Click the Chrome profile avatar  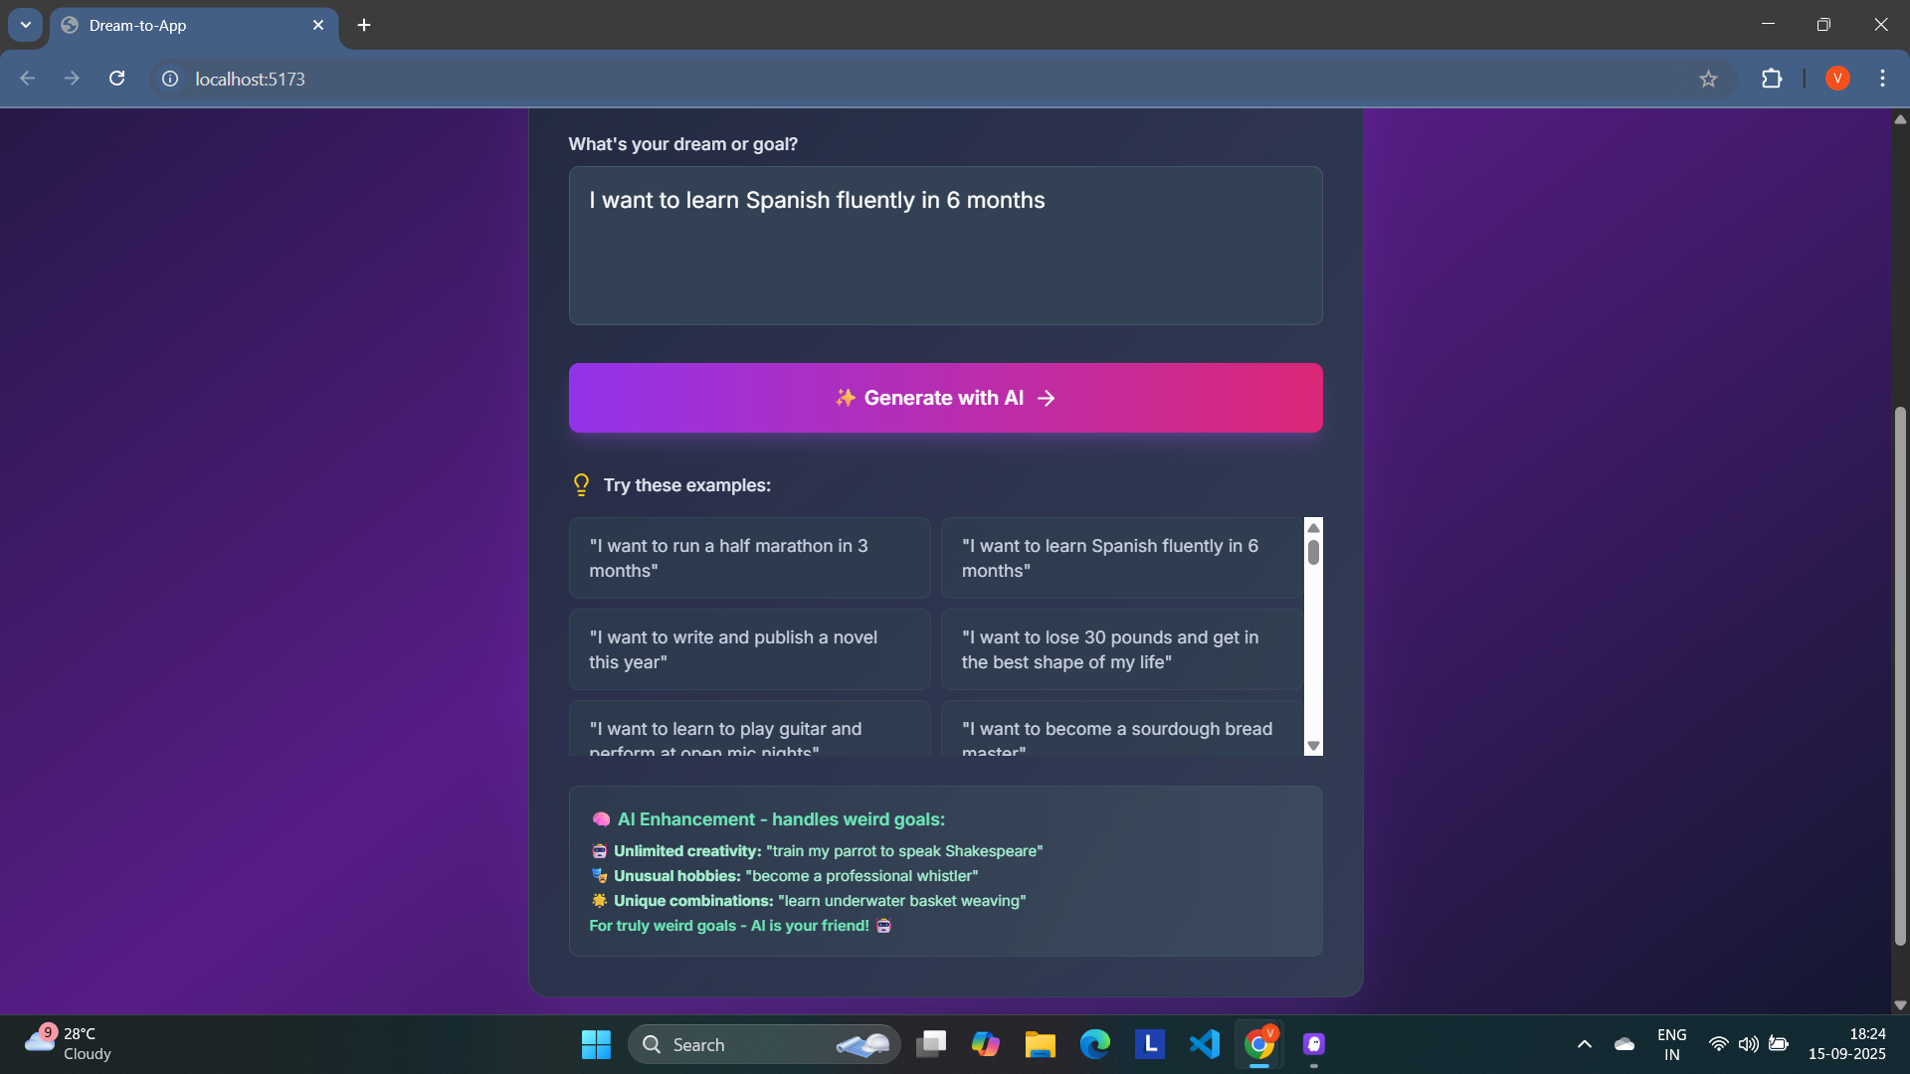[x=1837, y=79]
